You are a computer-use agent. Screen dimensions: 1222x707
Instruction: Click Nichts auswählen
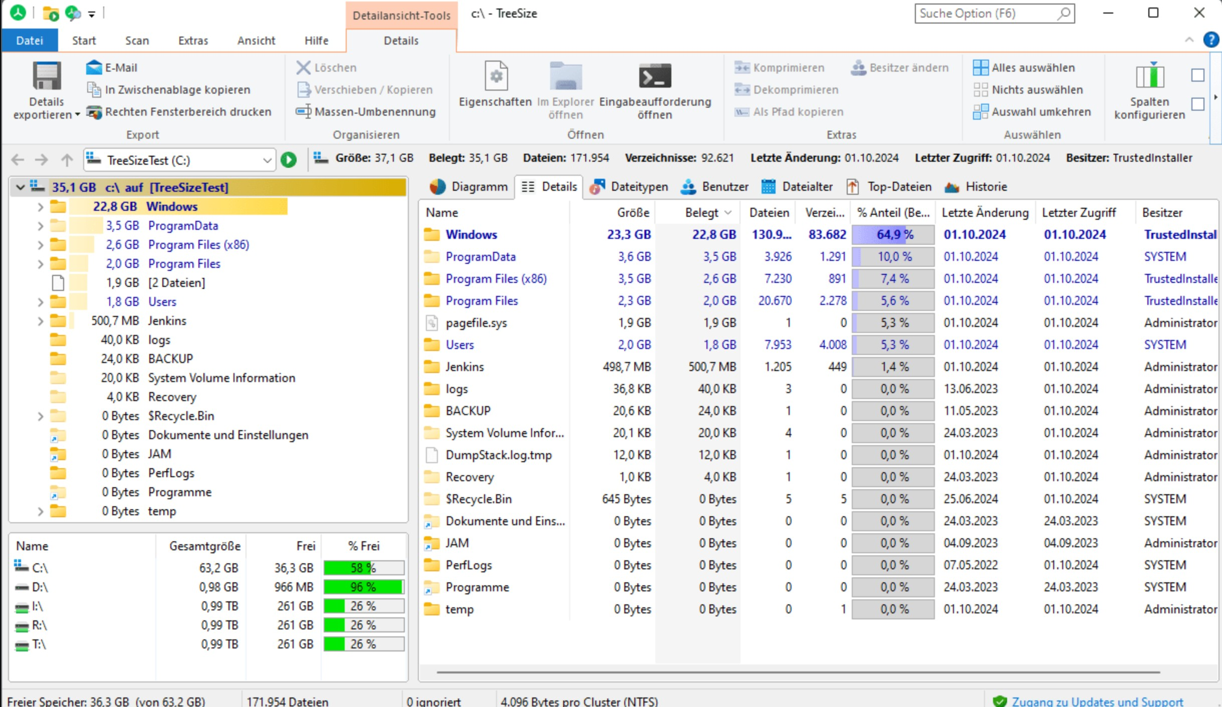pyautogui.click(x=1028, y=90)
